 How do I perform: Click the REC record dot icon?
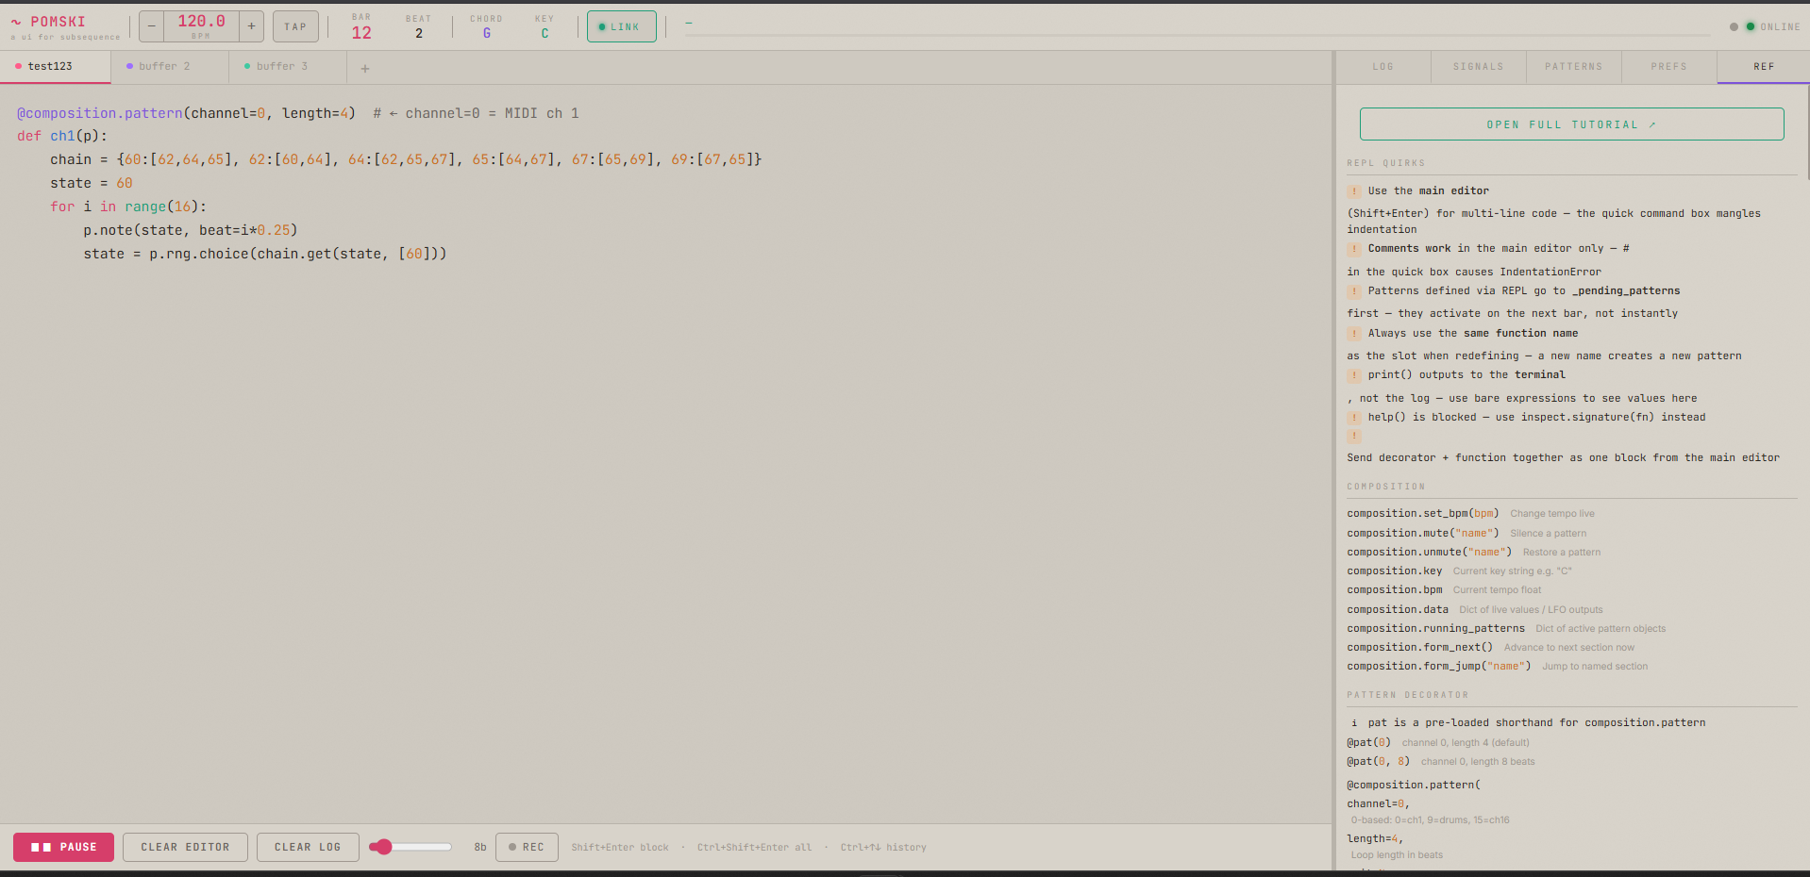511,847
